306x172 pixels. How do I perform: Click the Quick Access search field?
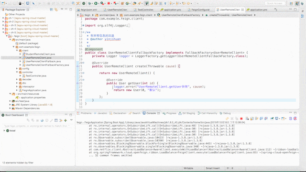click(x=274, y=3)
